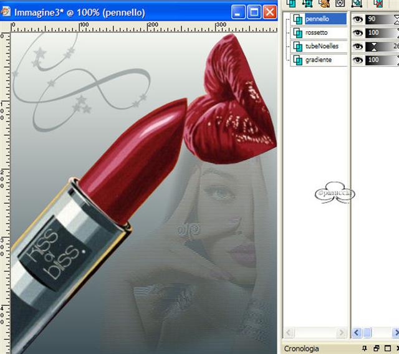Minimize the Immagine3 document window
399x354 pixels.
coord(238,12)
